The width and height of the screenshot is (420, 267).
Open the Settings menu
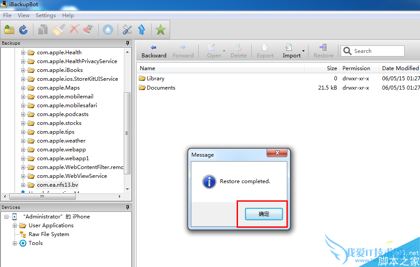(x=46, y=15)
